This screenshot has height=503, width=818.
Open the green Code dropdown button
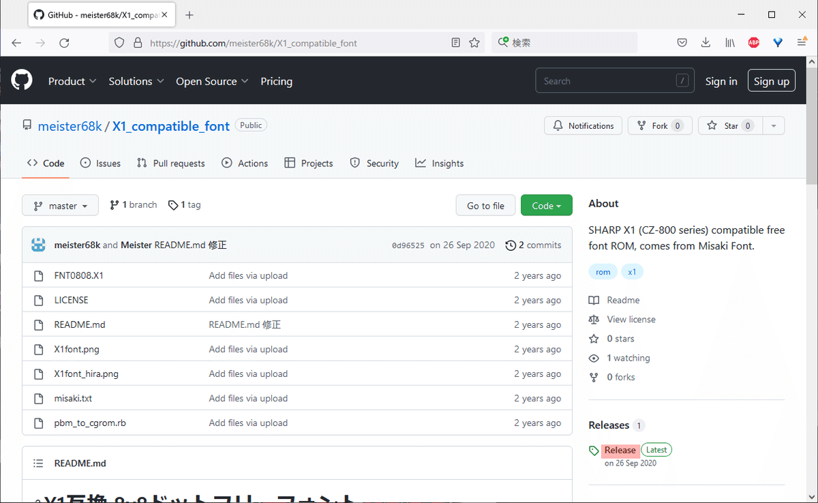(x=546, y=205)
